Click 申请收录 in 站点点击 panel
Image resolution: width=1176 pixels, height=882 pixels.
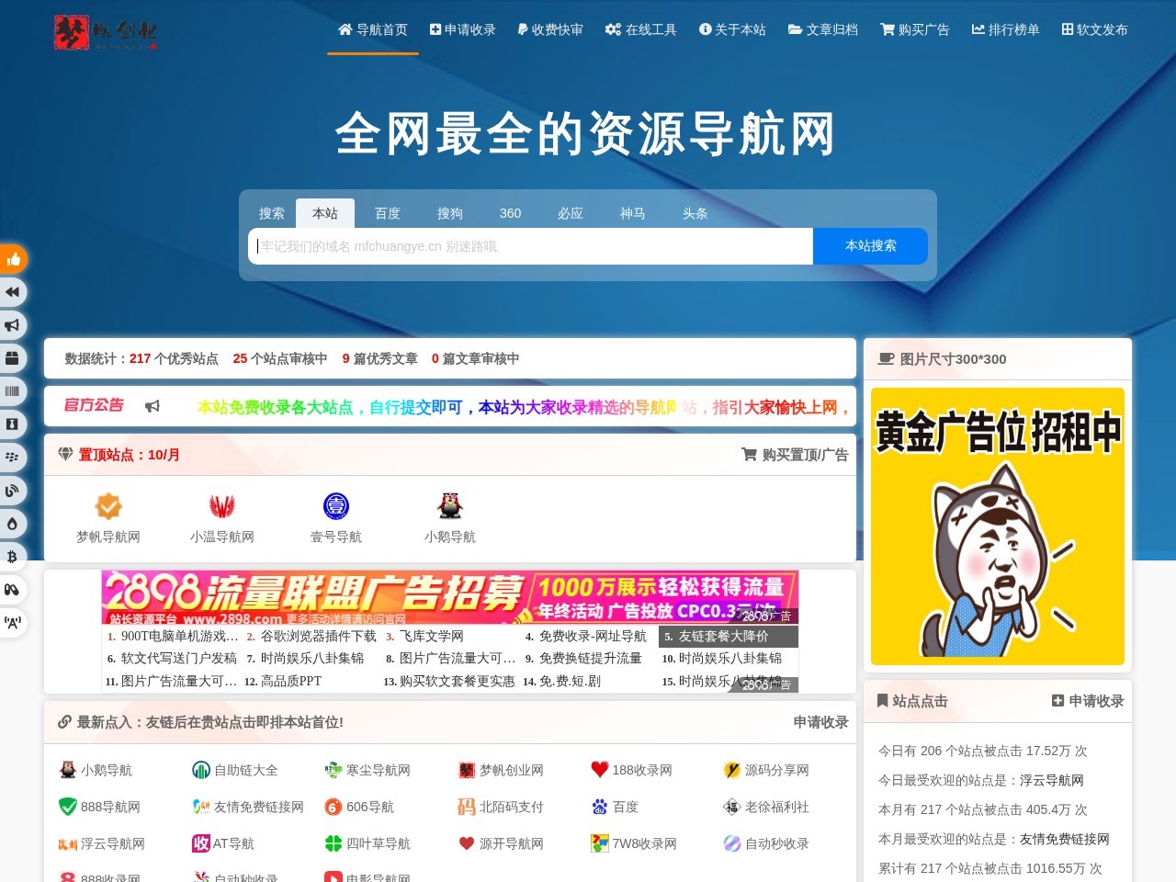[x=1088, y=700]
